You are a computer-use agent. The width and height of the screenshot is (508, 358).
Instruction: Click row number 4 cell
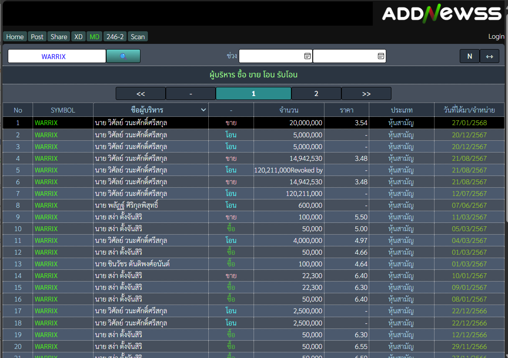(18, 158)
